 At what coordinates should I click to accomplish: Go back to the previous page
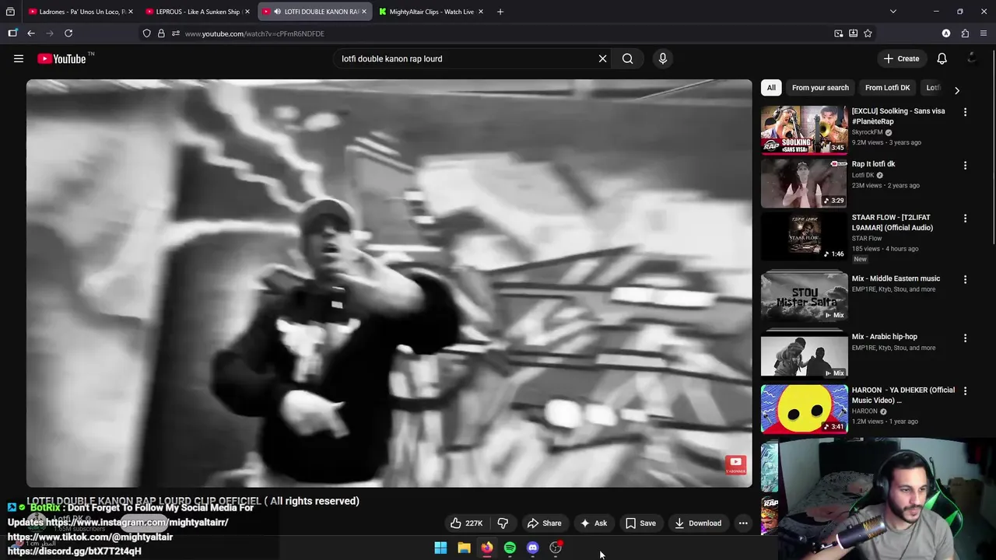31,33
